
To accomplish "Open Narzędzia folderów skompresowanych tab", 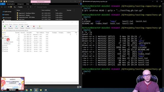I will tap(40, 4).
